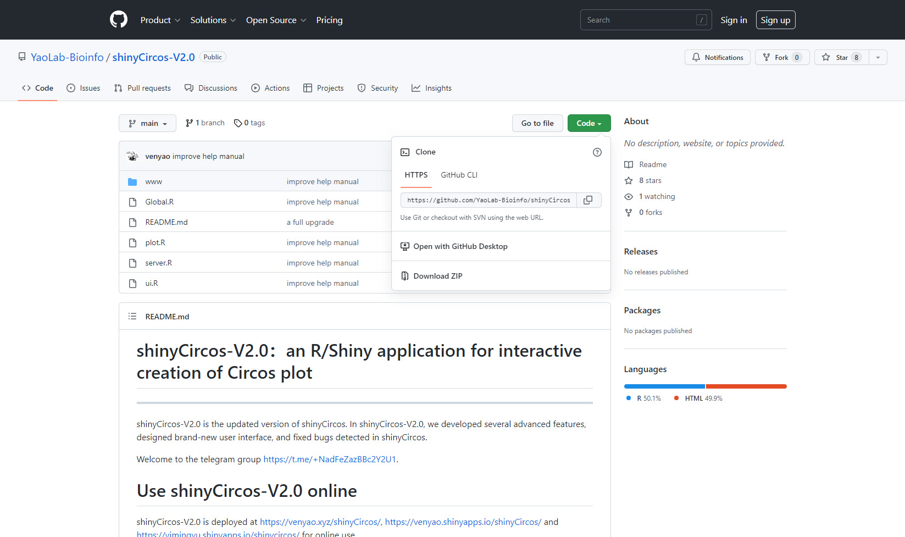The image size is (905, 537).
Task: Click the GitHub Octocat logo
Action: point(119,20)
